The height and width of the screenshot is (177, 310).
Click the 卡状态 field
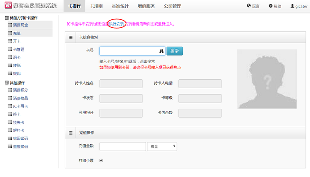click(x=121, y=98)
